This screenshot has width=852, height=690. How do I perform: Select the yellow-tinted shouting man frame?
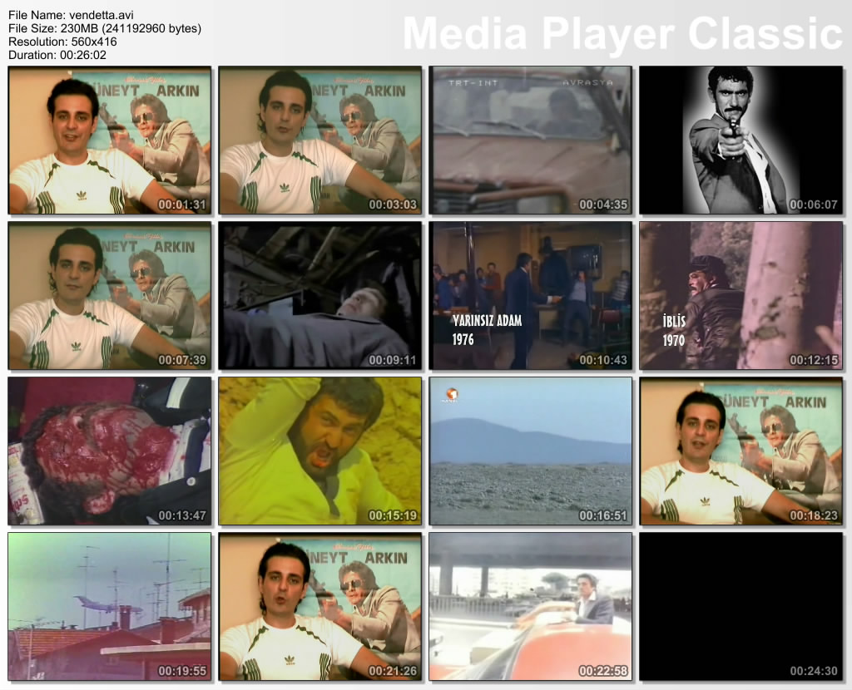320,451
